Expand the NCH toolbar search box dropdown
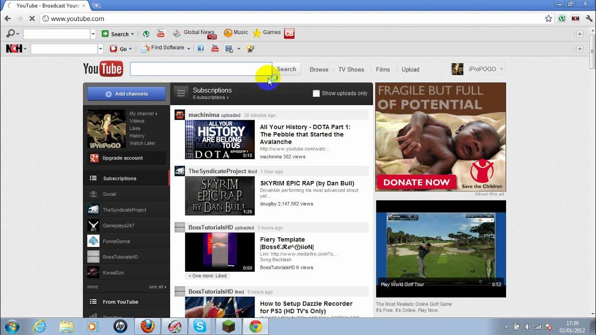Viewport: 596px width, 335px height. (x=100, y=49)
